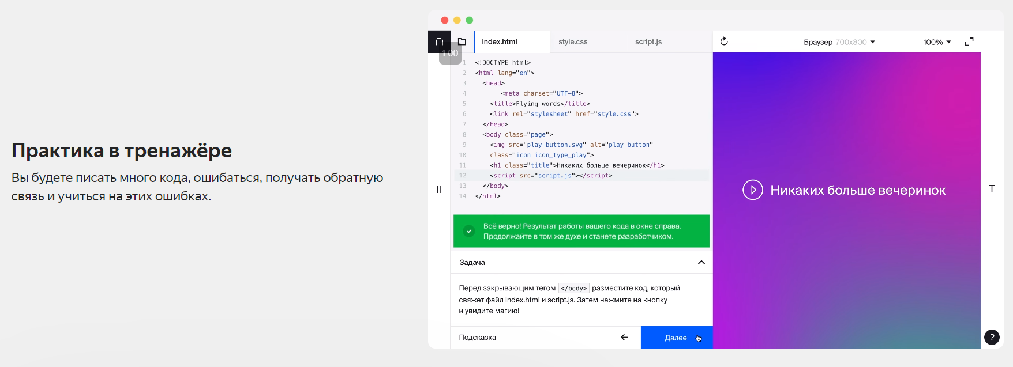Open the file folder icon beside the tabs
This screenshot has height=367, width=1013.
pos(462,41)
